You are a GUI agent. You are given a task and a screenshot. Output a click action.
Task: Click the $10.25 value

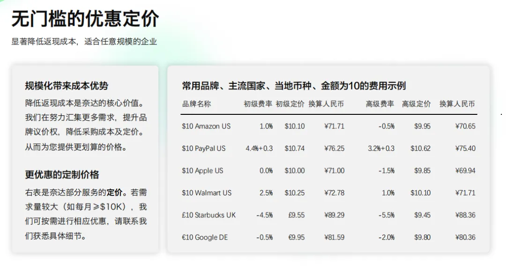point(295,193)
